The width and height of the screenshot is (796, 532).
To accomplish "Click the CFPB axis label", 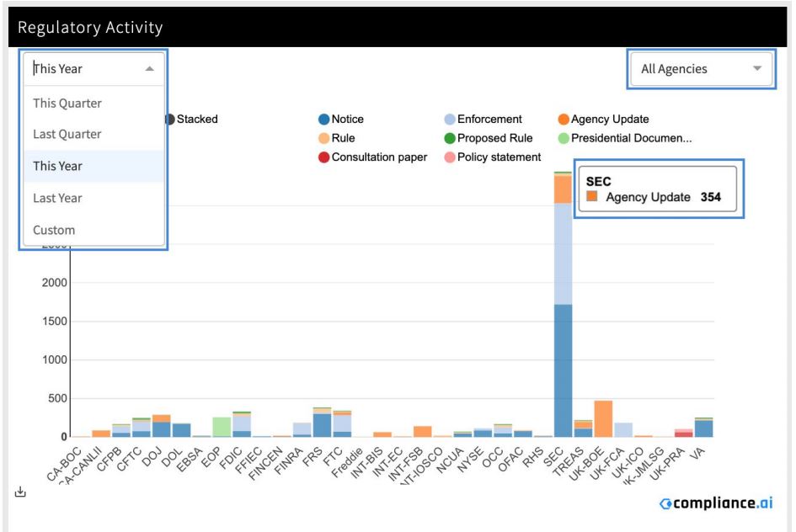I will pos(110,459).
